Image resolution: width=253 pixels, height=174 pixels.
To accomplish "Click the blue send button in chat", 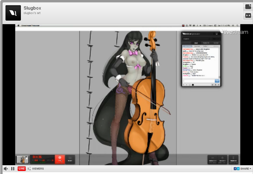I will [217, 81].
